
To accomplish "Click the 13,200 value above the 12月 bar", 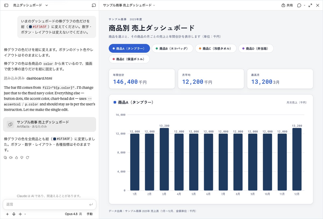I will coord(297,126).
